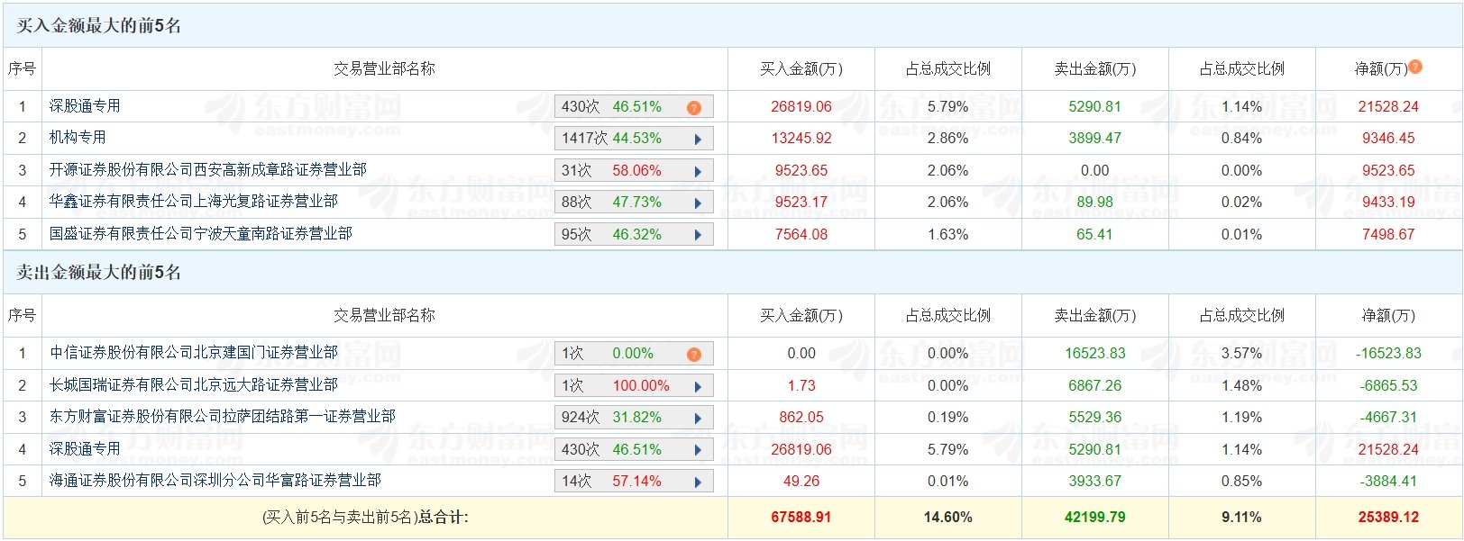This screenshot has height=541, width=1464.
Task: Expand arrow for 开源证券 西安高新成章路 row
Action: tap(698, 171)
